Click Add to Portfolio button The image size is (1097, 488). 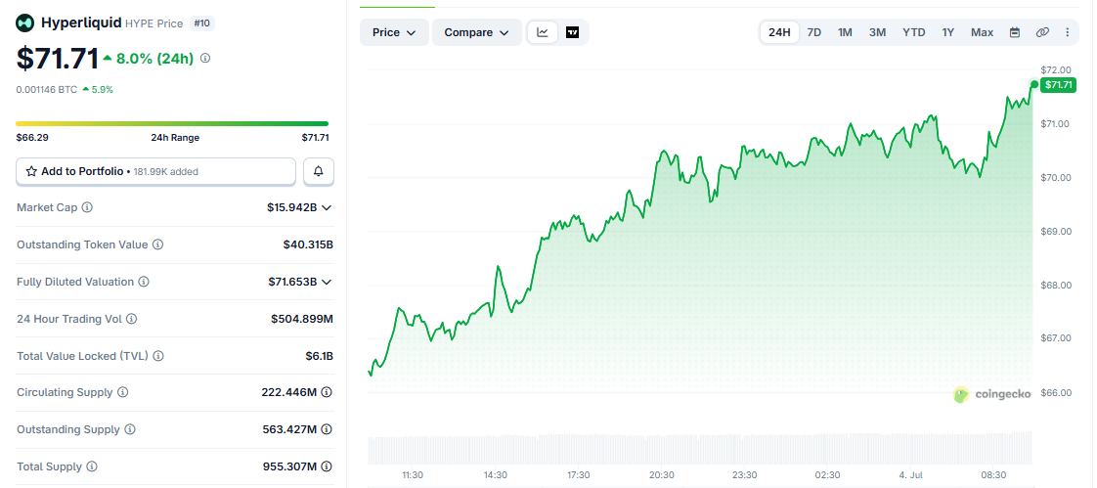[156, 171]
